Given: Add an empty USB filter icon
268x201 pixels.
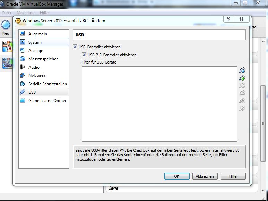Looking at the screenshot, I should (242, 70).
